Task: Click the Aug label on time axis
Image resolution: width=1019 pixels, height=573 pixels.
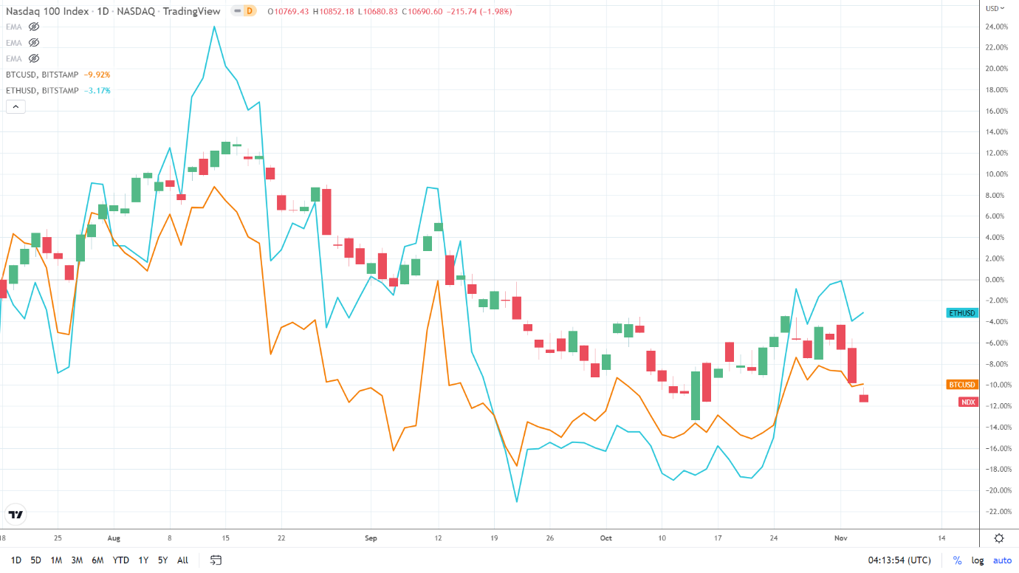Action: 113,538
